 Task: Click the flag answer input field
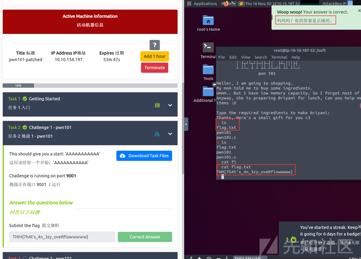tap(62, 237)
